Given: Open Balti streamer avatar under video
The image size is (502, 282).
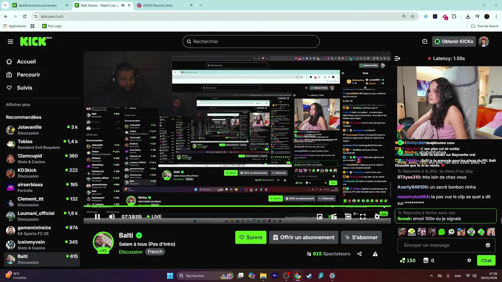Looking at the screenshot, I should point(103,241).
